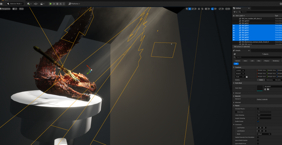Toggle visibility eye of SM_lgiht9
Viewport: 282px width, 145px height.
[234, 40]
